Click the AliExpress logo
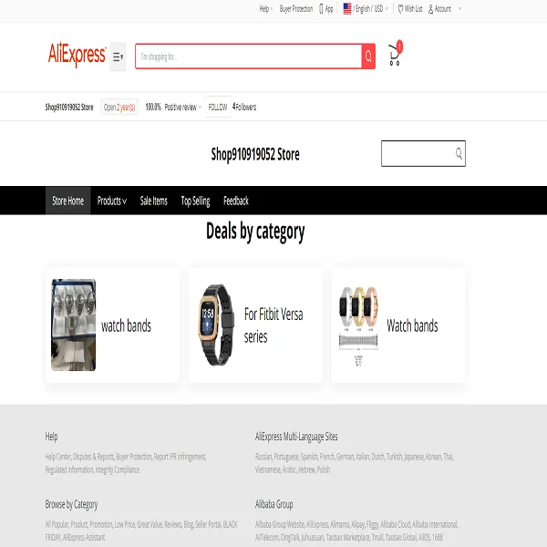The height and width of the screenshot is (547, 547). 77,55
